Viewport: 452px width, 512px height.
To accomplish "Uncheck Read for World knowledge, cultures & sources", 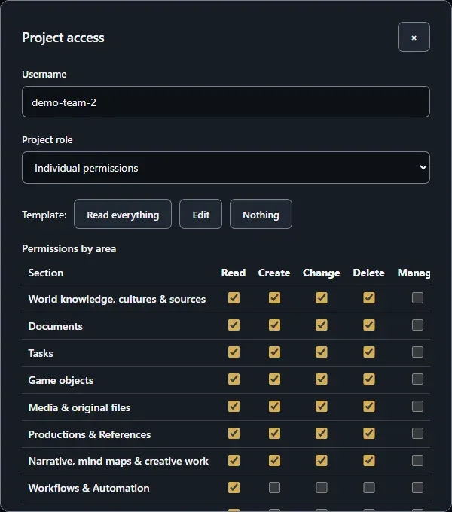I will point(234,298).
